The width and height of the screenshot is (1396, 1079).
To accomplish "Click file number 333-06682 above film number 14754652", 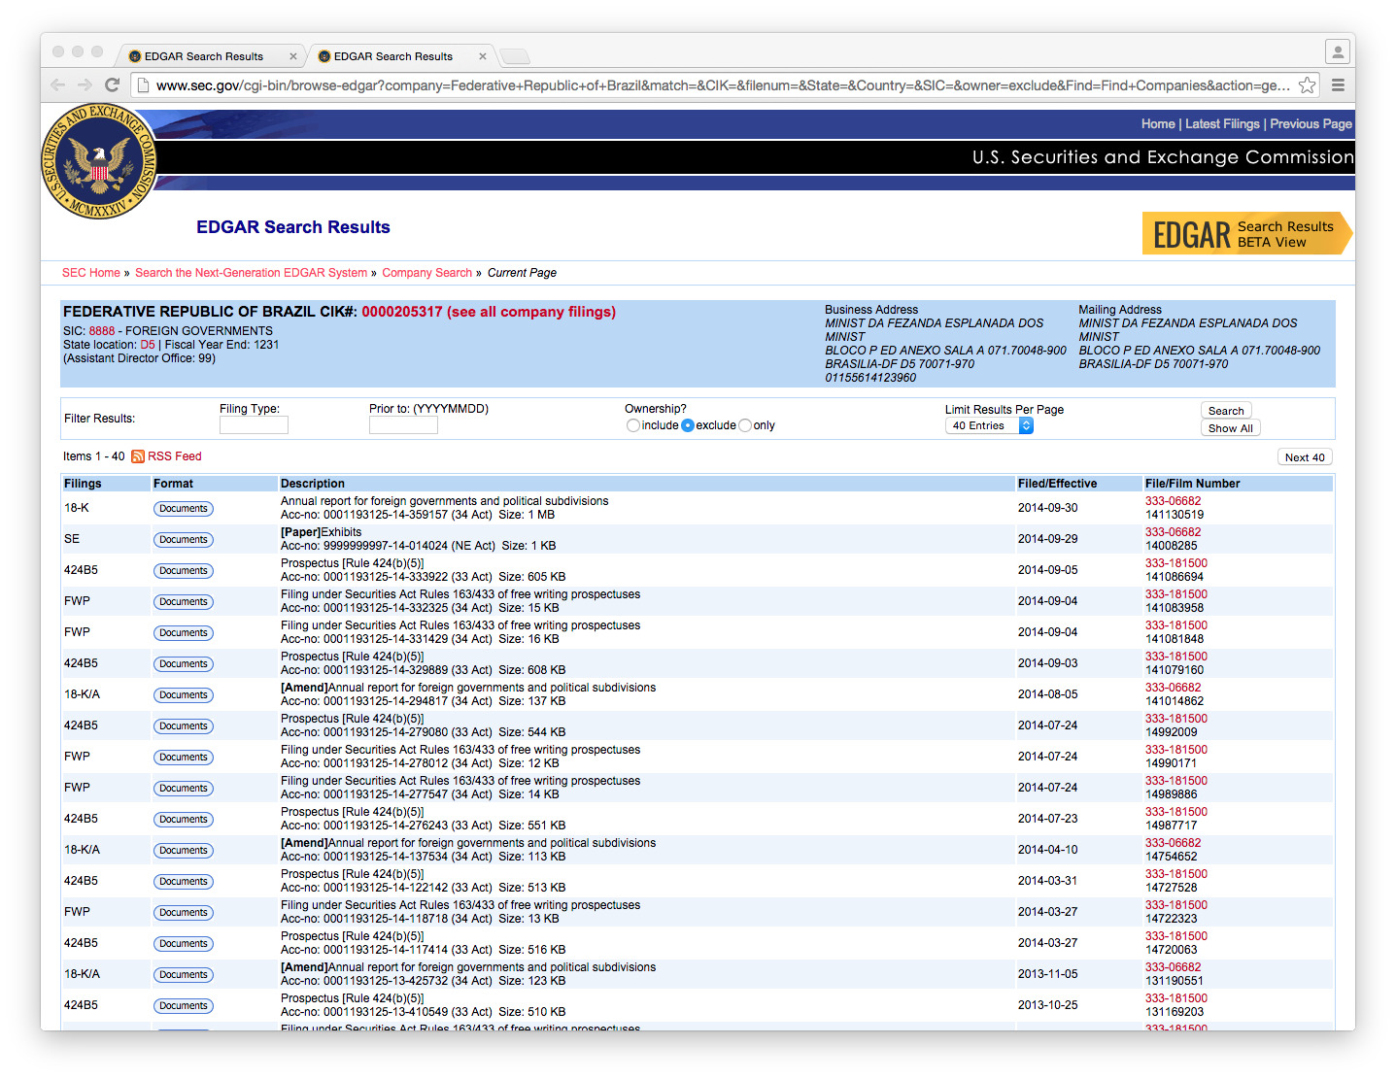I will pyautogui.click(x=1173, y=843).
